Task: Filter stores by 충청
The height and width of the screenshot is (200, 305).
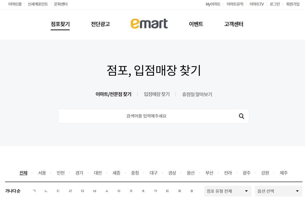Action: pos(135,173)
